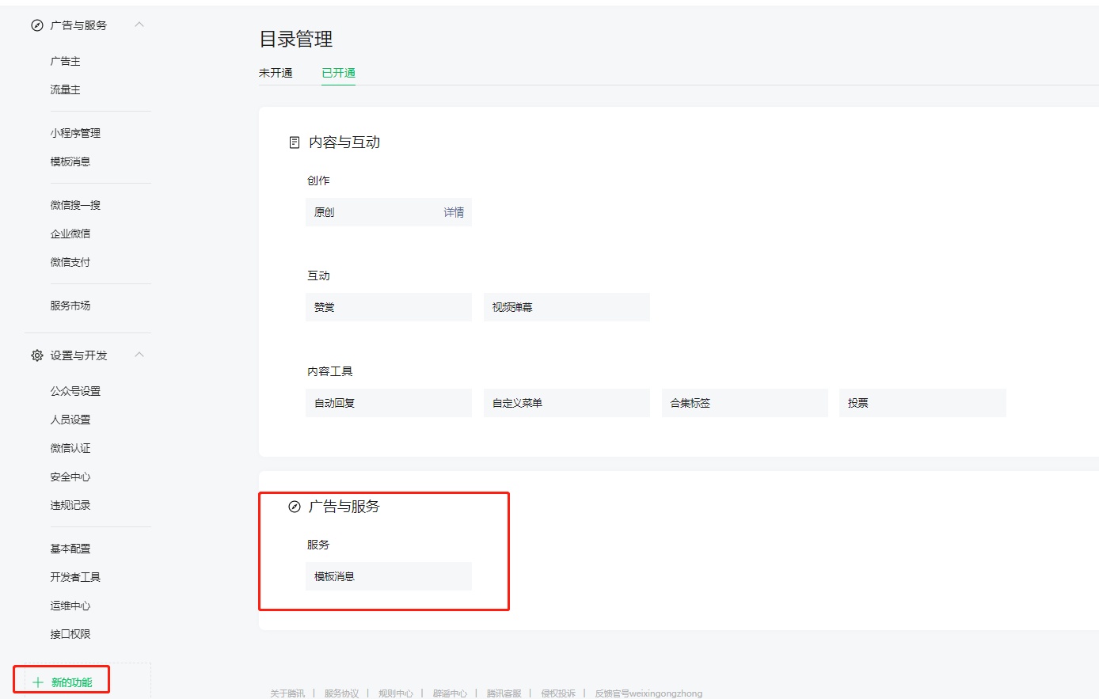Open the 原创 feature card

(389, 212)
